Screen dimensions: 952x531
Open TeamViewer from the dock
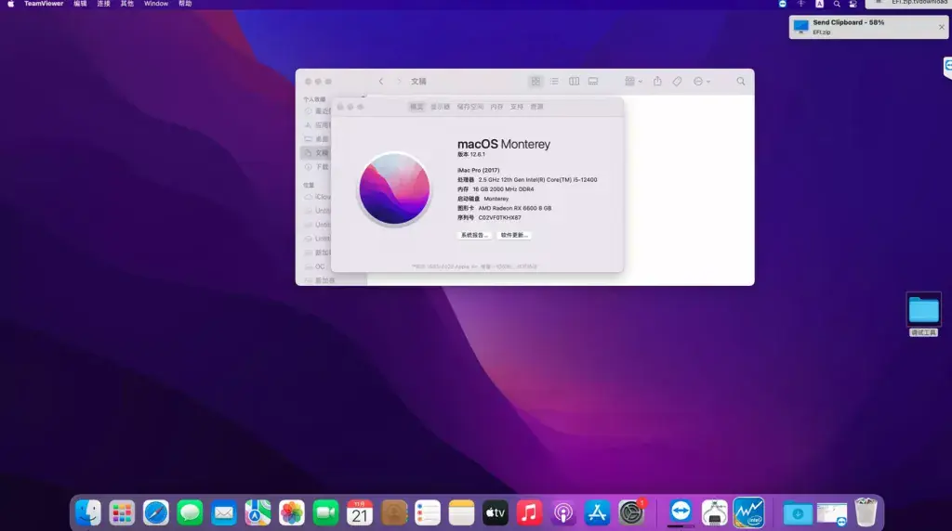681,512
